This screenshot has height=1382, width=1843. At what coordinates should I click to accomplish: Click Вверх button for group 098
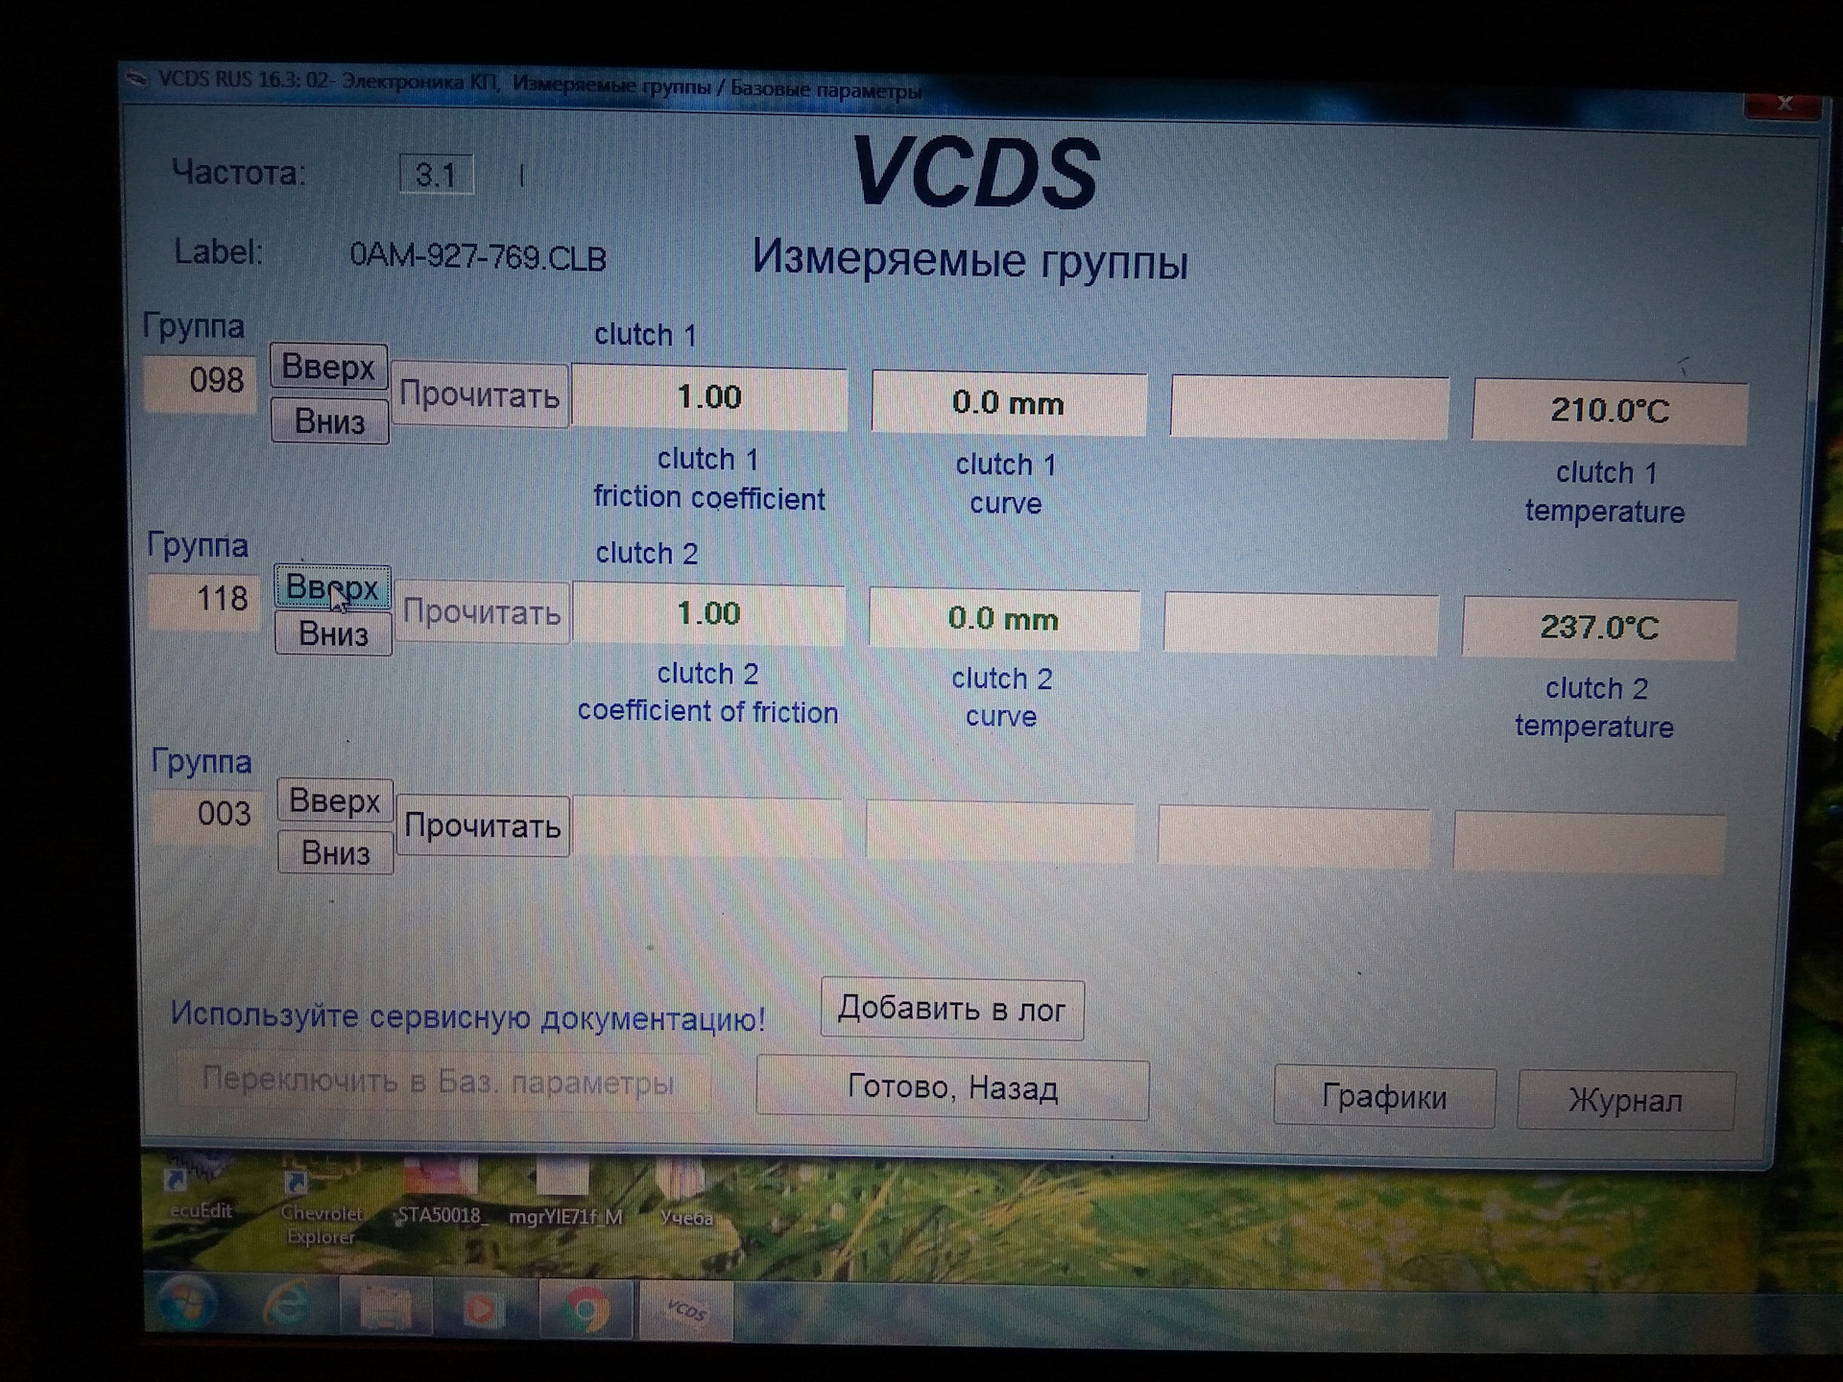[x=328, y=367]
